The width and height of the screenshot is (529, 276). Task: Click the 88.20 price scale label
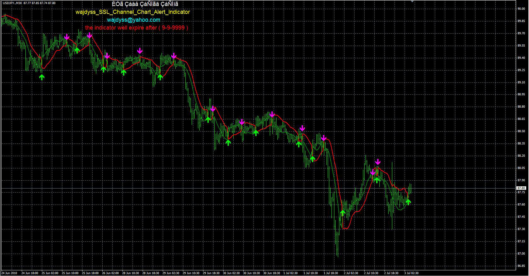click(x=521, y=156)
